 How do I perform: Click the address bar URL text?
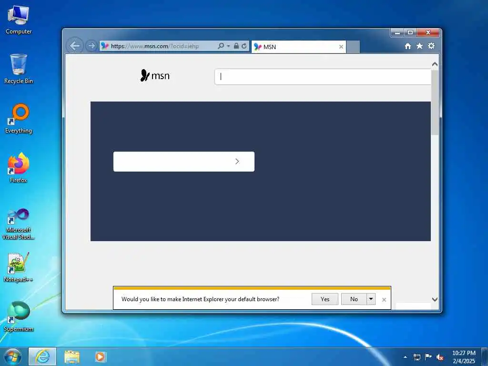point(155,46)
